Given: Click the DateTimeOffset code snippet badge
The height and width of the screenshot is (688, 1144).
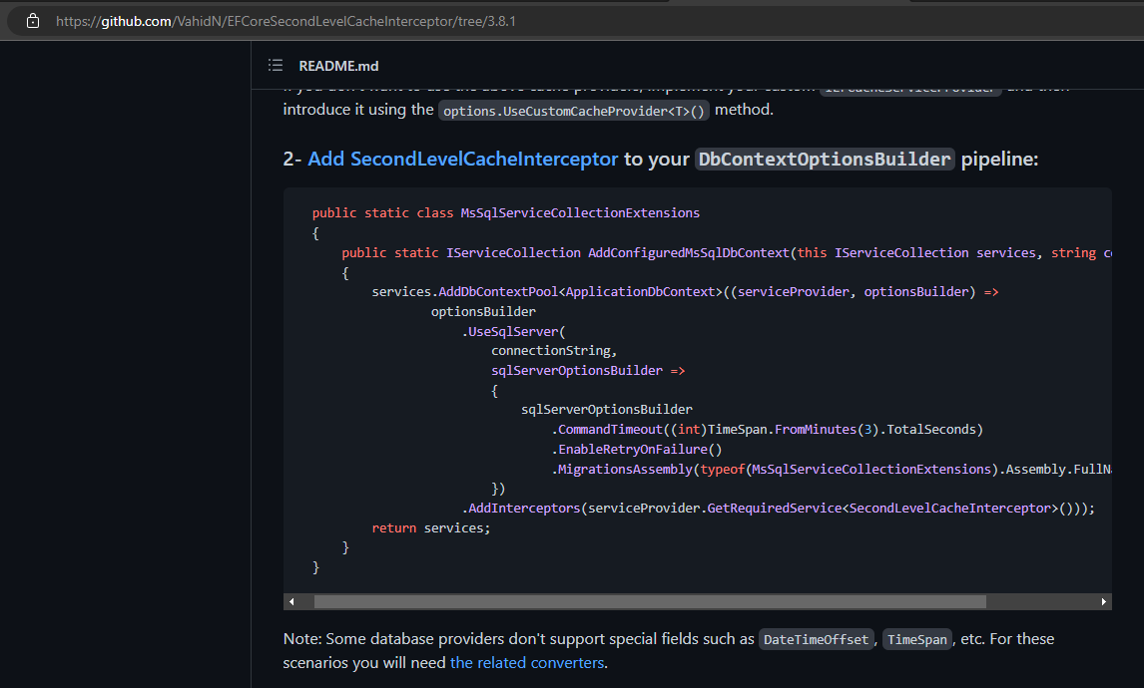Looking at the screenshot, I should (817, 639).
